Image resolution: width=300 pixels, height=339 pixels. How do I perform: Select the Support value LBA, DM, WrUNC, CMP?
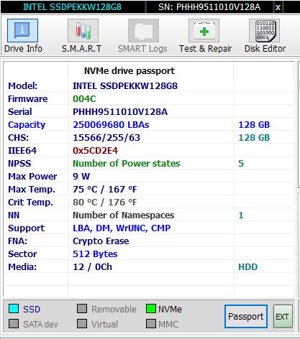[x=122, y=228]
